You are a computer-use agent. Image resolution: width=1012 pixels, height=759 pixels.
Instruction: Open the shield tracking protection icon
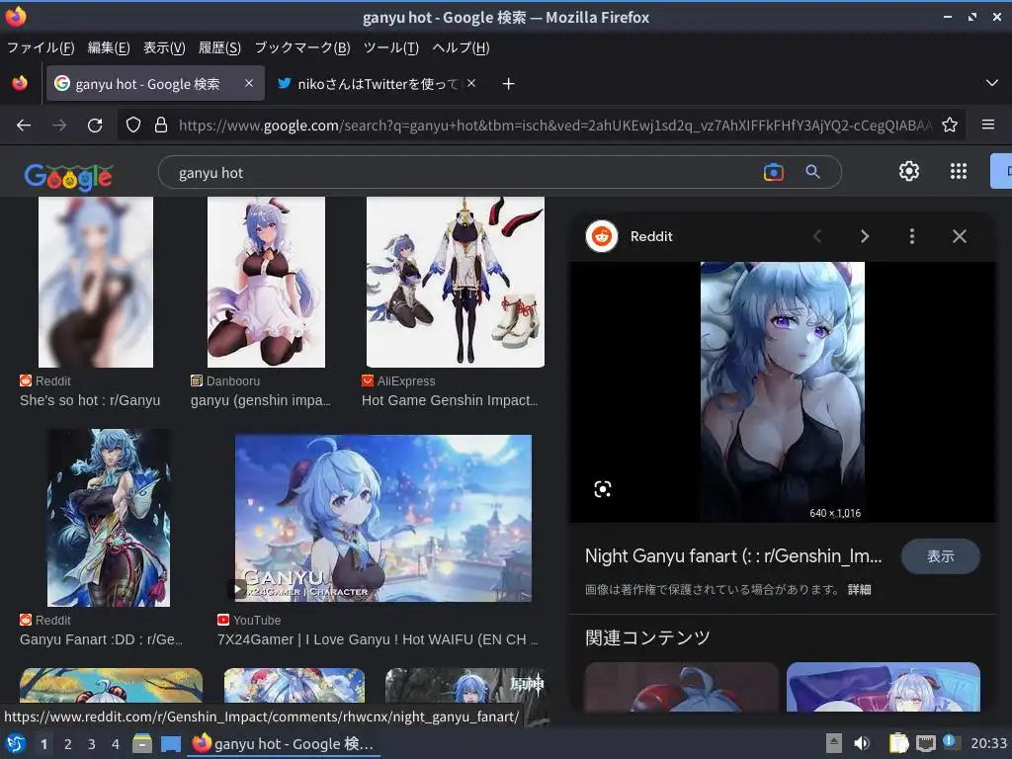point(133,126)
